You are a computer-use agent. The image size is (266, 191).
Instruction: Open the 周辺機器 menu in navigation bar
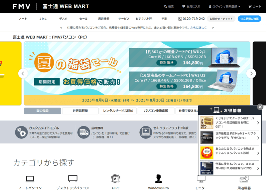point(104,19)
